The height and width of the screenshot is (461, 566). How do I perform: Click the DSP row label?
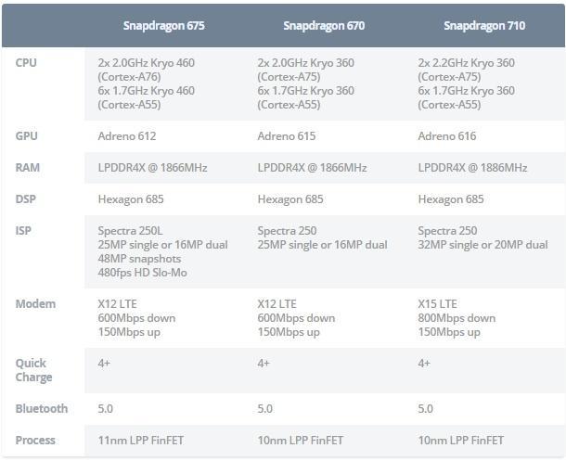tap(27, 199)
